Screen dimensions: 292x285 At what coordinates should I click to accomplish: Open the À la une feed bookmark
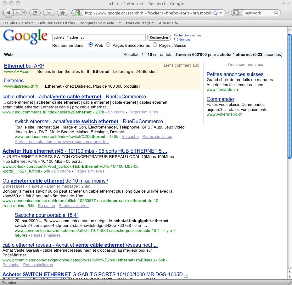pos(168,23)
